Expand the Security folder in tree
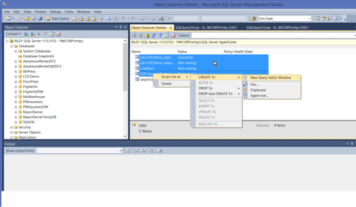Image resolution: width=356 pixels, height=207 pixels. (11, 126)
